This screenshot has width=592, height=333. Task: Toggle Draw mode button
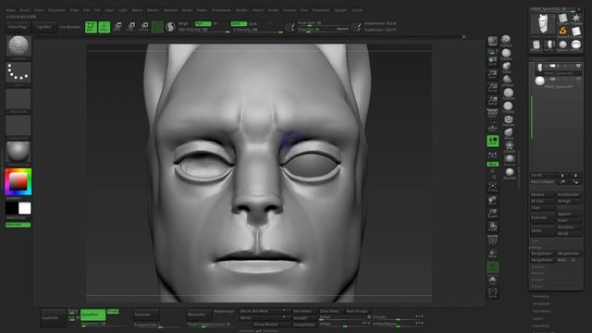[105, 27]
